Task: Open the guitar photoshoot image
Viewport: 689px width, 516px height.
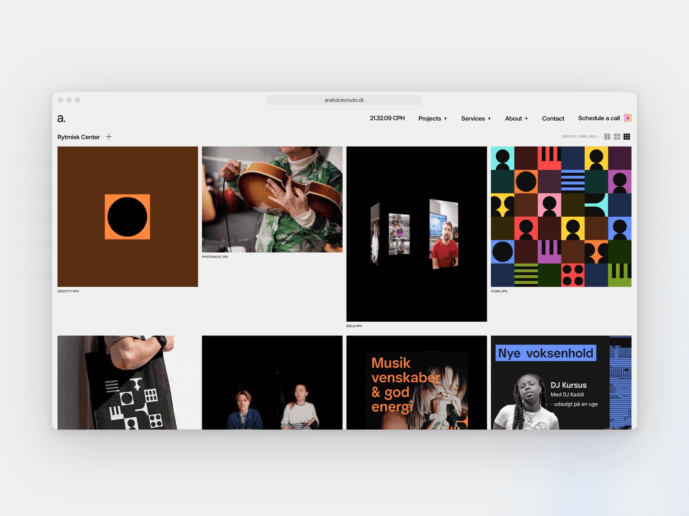Action: pos(272,200)
